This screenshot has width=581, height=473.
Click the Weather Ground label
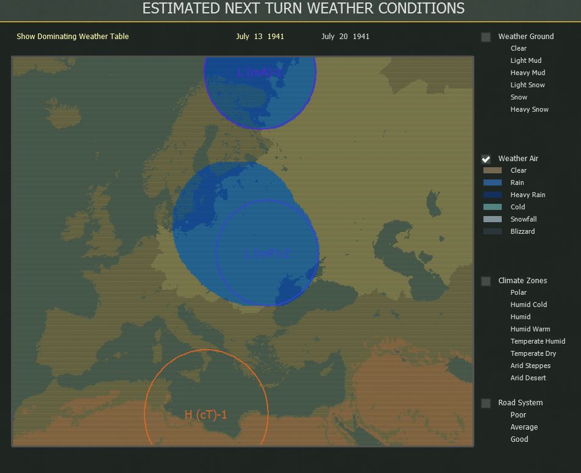tap(526, 37)
